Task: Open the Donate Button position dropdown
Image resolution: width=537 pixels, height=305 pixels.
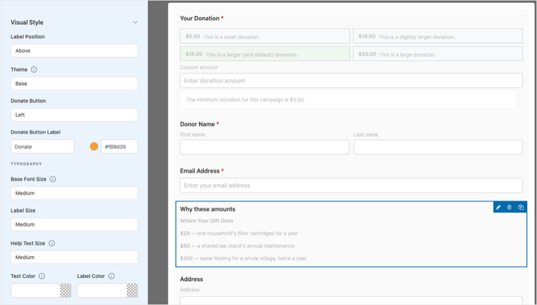Action: point(75,115)
